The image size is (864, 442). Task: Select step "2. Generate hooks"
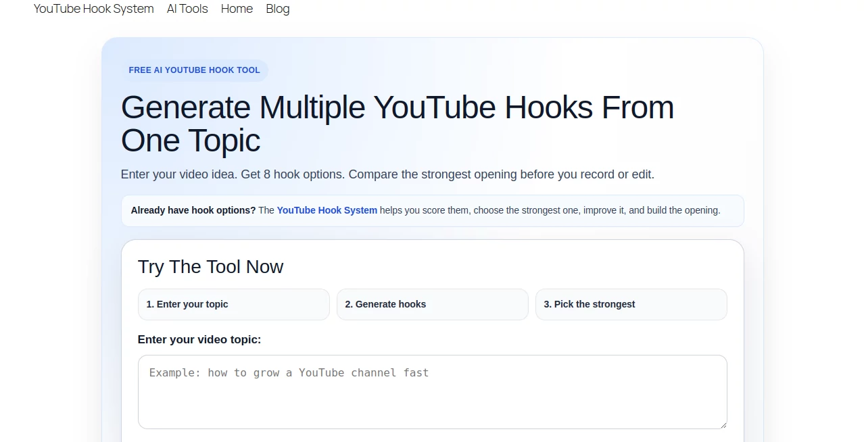[432, 304]
